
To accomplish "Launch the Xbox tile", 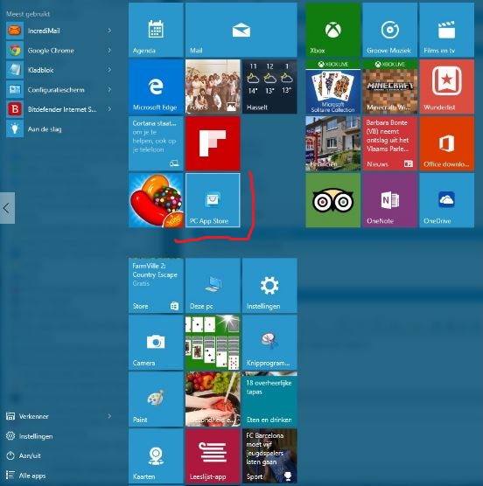I will coord(332,30).
